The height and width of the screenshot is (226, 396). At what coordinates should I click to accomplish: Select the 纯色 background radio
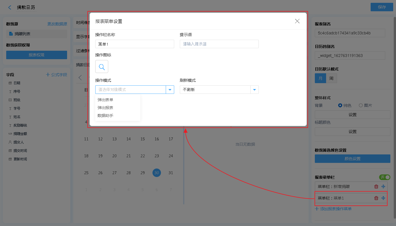pos(340,105)
